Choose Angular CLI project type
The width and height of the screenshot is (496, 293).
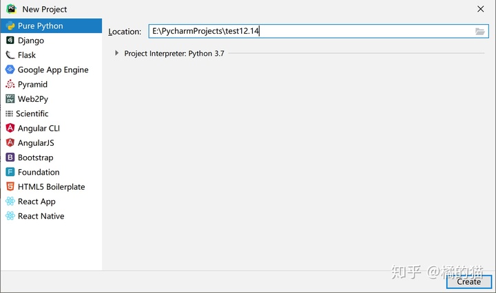(51, 128)
